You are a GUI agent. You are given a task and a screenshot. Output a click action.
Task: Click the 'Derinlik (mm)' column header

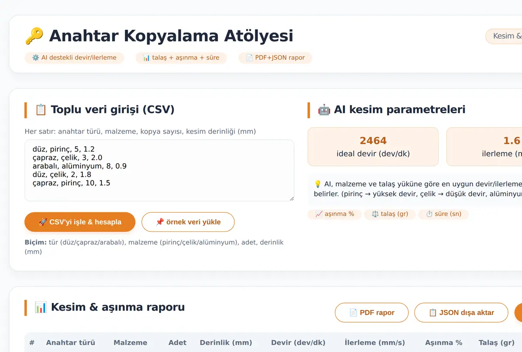tap(226, 342)
